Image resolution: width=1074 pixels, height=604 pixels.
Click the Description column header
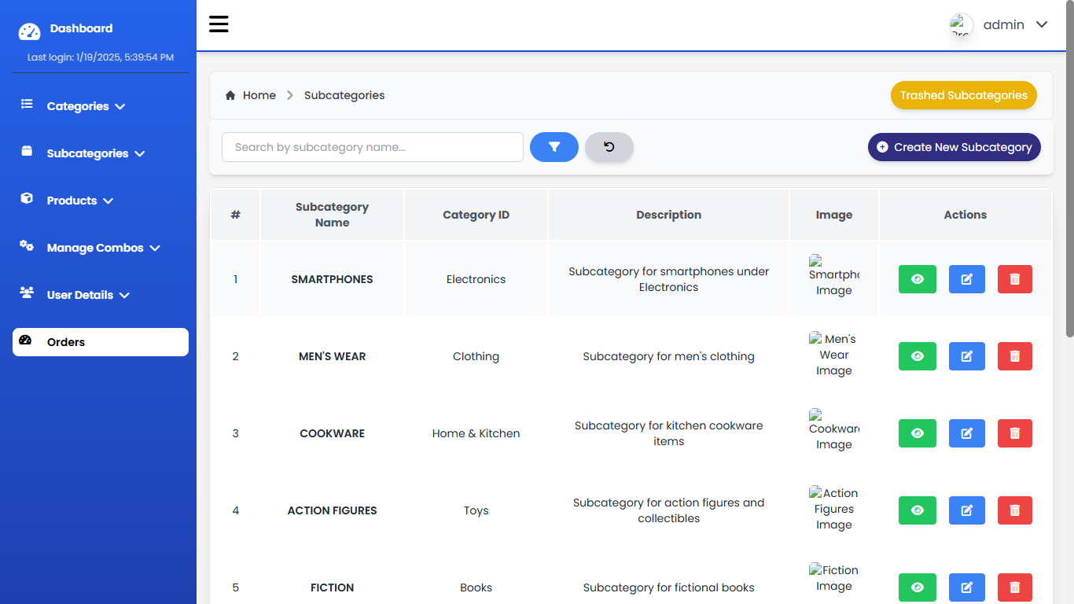[669, 215]
